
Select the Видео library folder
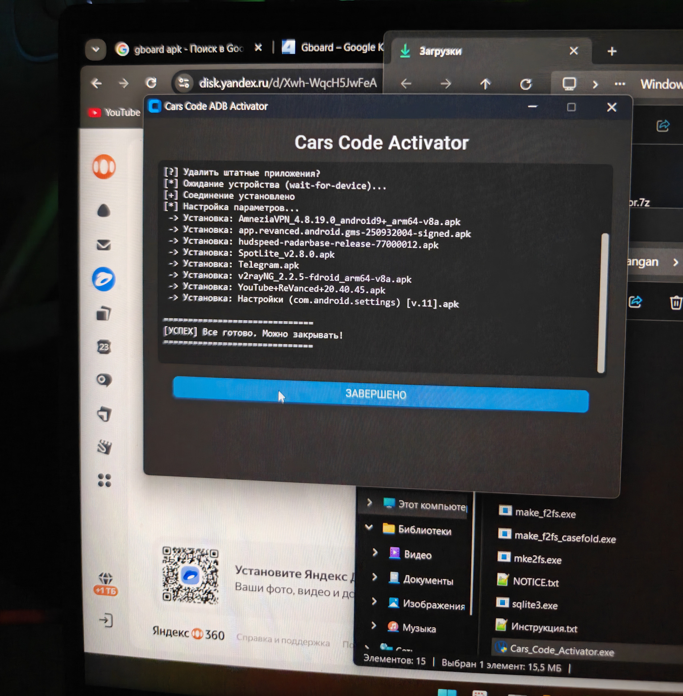pyautogui.click(x=411, y=554)
